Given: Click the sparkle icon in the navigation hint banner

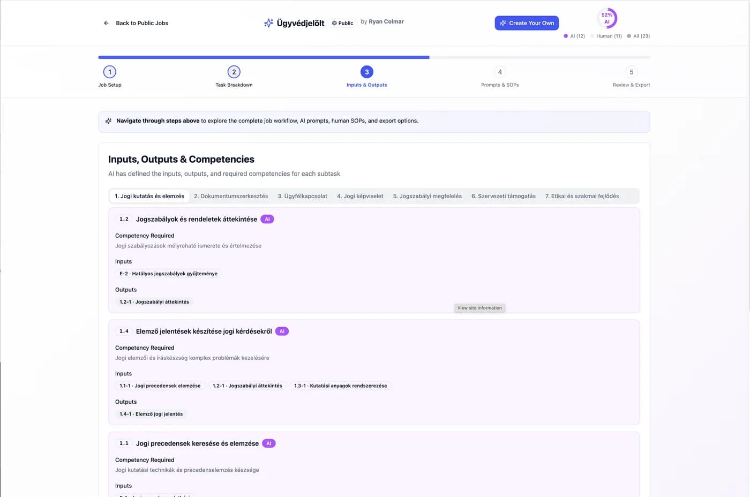Looking at the screenshot, I should [x=109, y=121].
